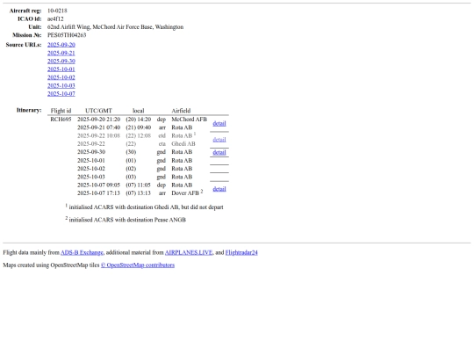Open detail link in 2025-09-30 Rota AB row
474x356 pixels.
coord(219,152)
